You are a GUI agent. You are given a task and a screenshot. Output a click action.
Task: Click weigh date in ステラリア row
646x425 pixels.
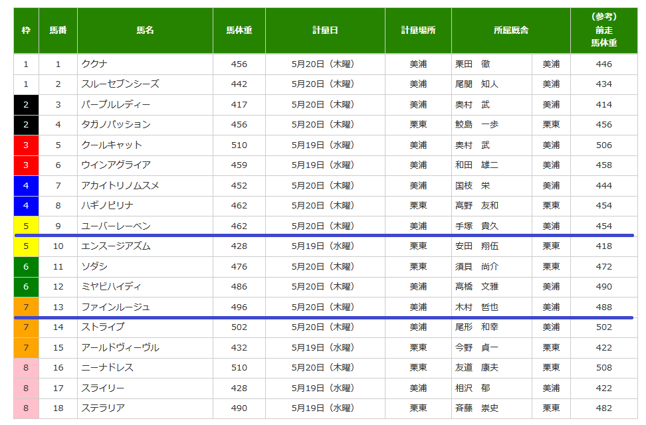pyautogui.click(x=323, y=408)
